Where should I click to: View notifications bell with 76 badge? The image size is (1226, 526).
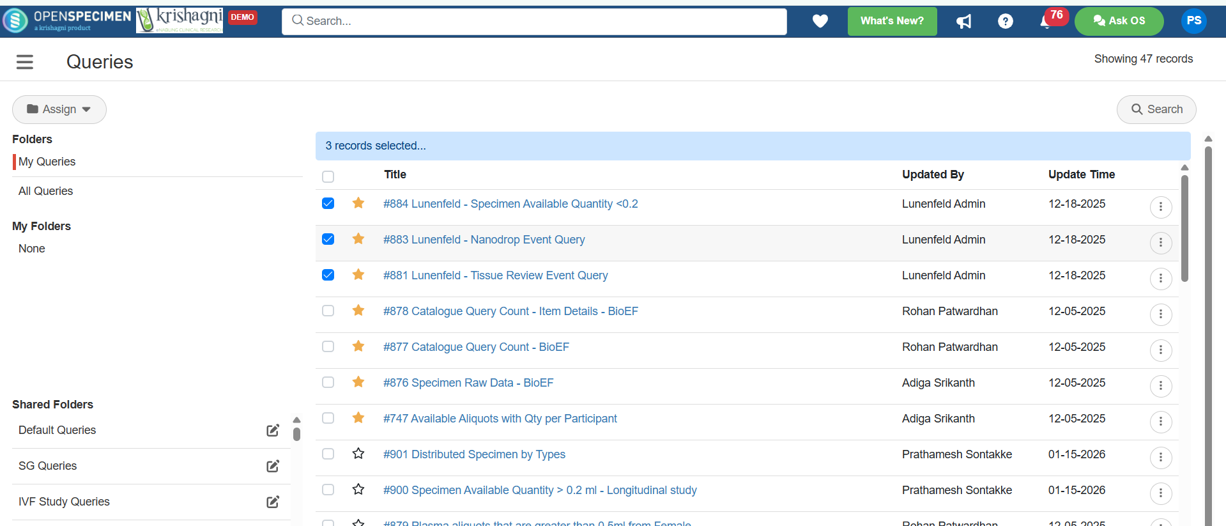point(1045,22)
